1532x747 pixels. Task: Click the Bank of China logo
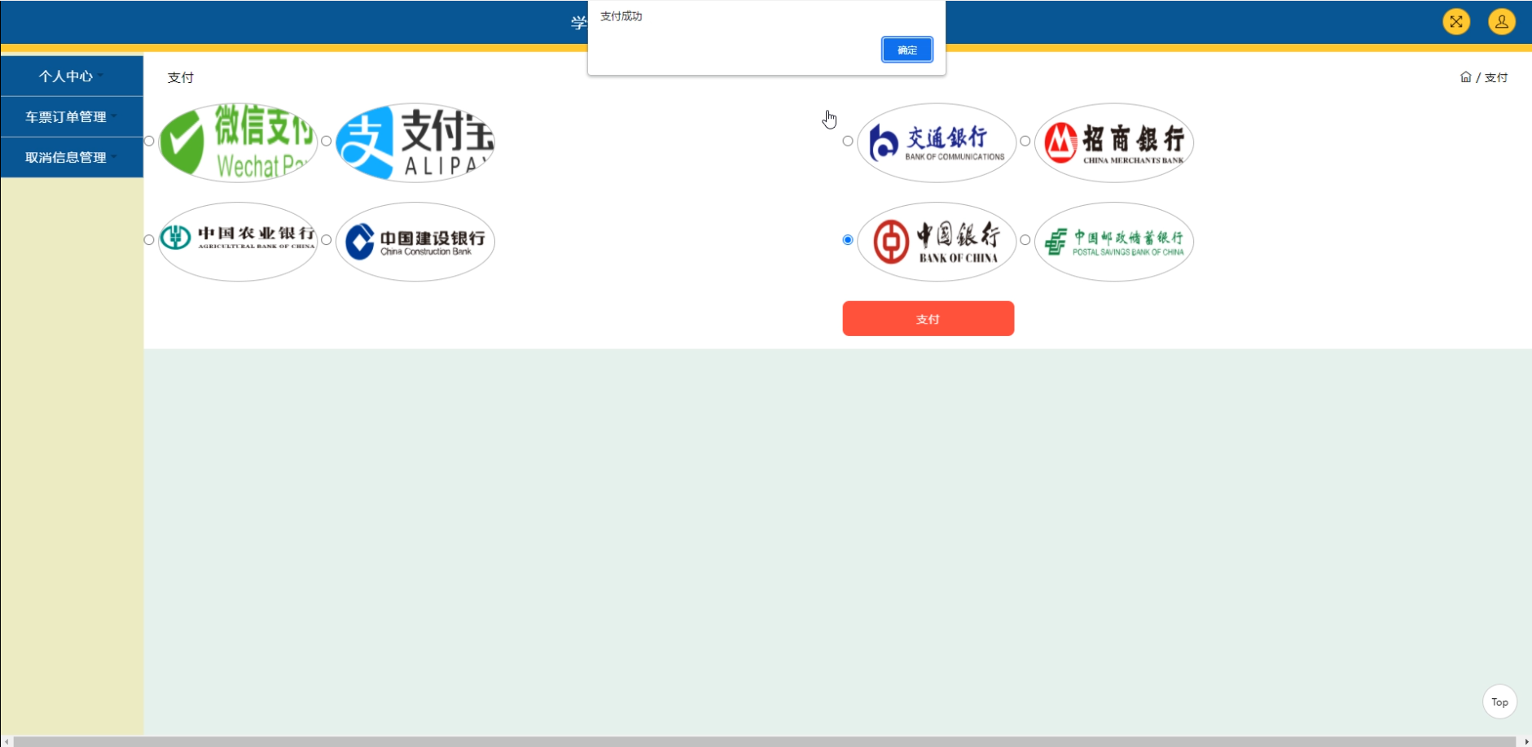[x=937, y=242]
